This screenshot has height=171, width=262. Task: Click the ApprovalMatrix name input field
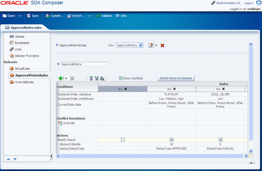[85, 64]
